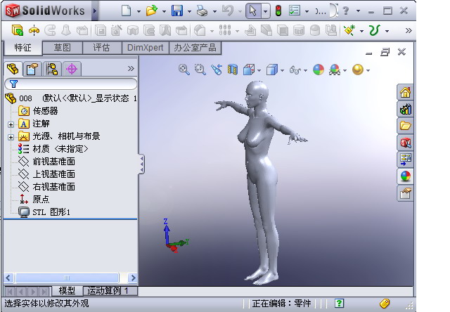Click the tree filter input field
This screenshot has height=312, width=450.
[70, 84]
